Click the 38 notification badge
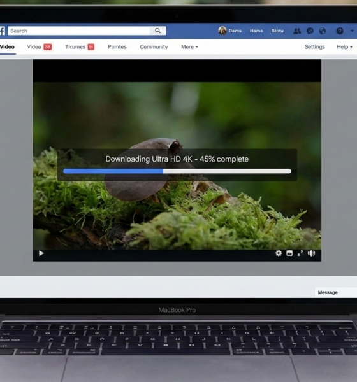 (x=48, y=46)
